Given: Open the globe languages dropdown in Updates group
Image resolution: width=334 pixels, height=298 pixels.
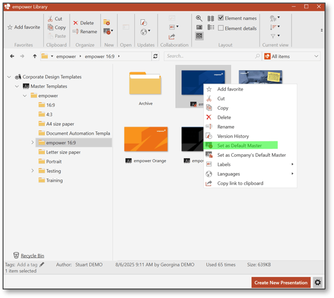Looking at the screenshot, I should (x=145, y=32).
